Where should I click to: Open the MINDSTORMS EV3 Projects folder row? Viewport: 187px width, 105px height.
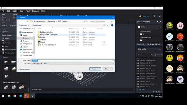click(x=72, y=35)
